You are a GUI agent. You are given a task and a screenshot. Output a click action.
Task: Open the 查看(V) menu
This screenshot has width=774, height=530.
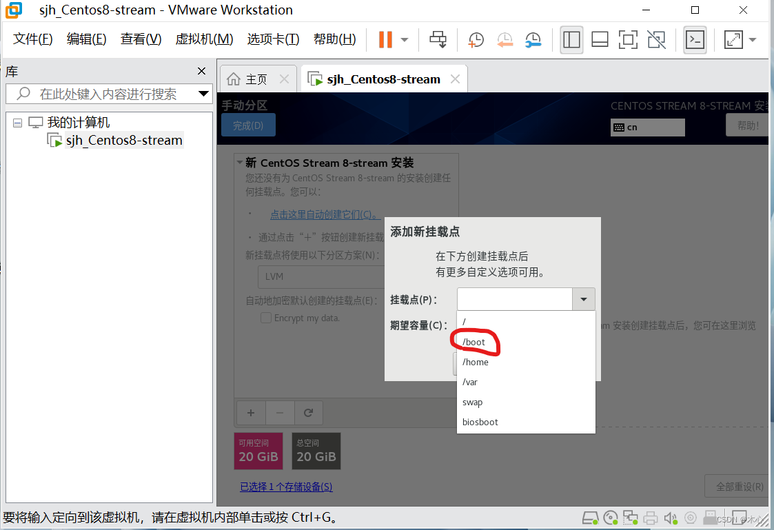(x=141, y=39)
